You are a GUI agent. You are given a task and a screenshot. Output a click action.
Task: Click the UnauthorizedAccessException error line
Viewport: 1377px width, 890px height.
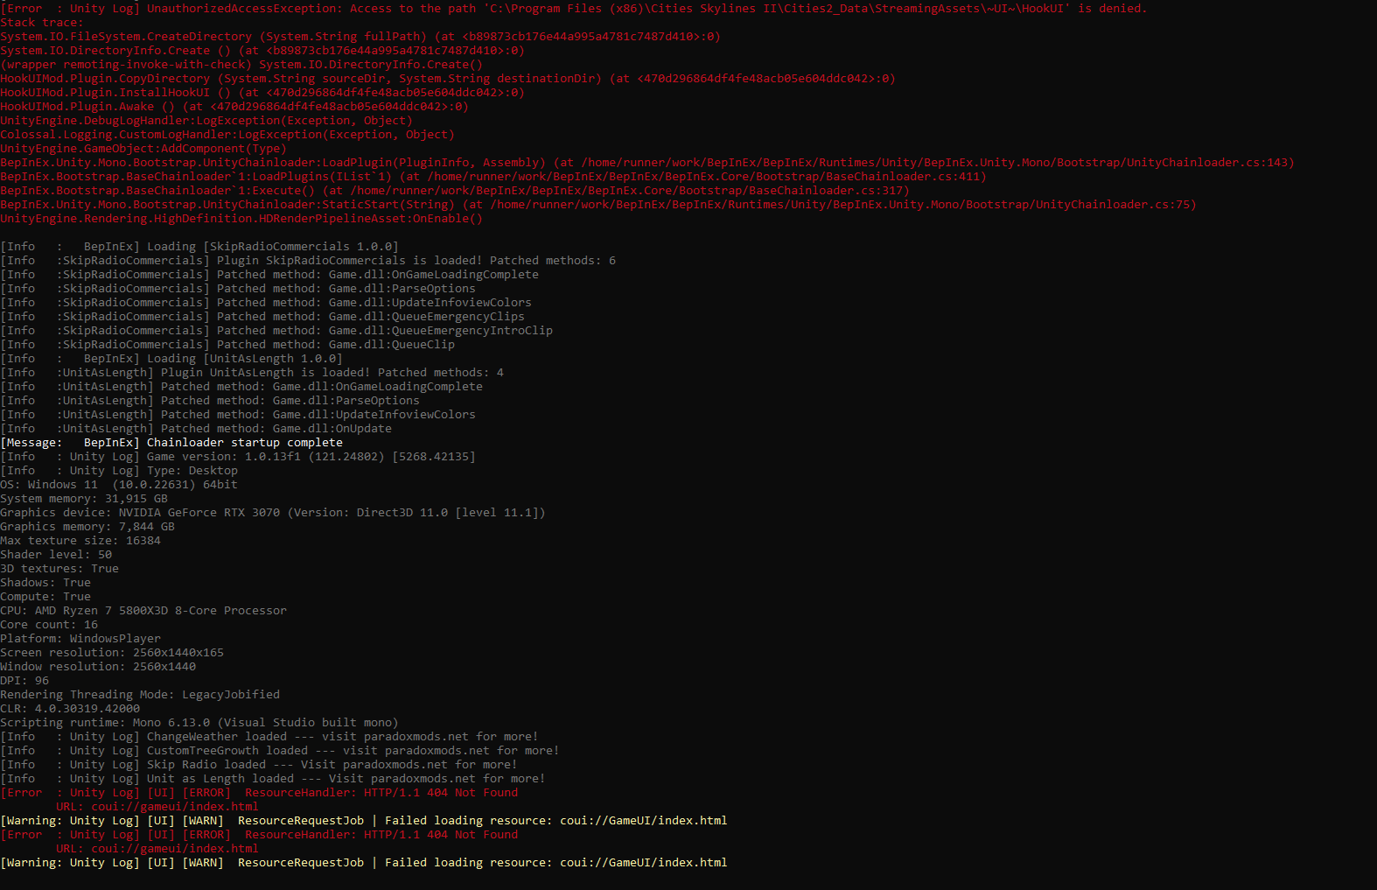pyautogui.click(x=574, y=9)
